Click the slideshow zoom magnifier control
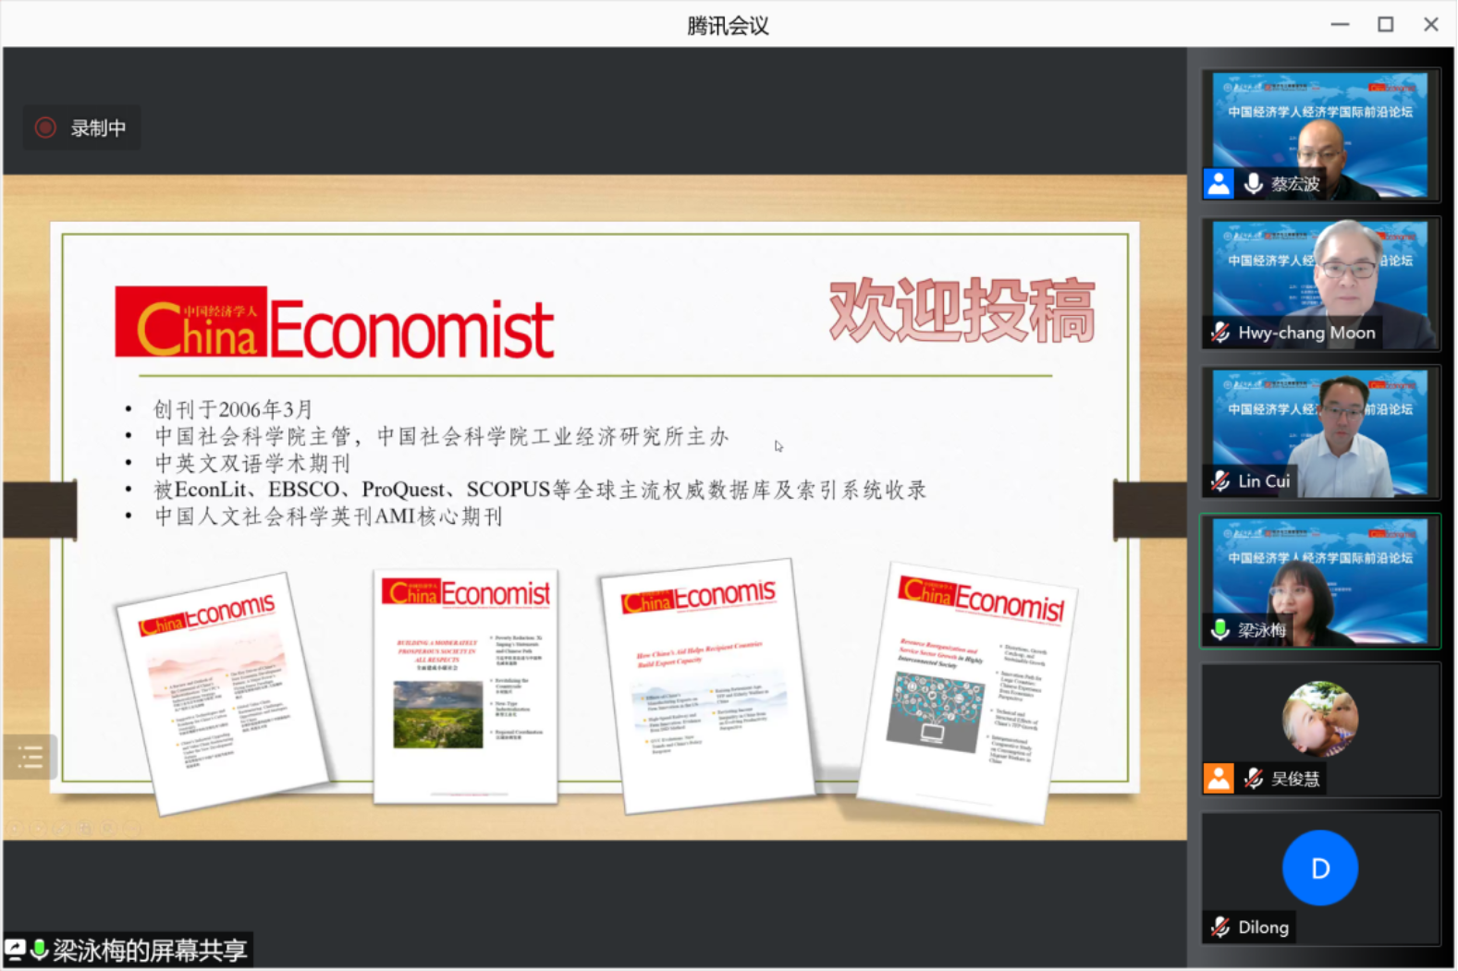 click(108, 829)
